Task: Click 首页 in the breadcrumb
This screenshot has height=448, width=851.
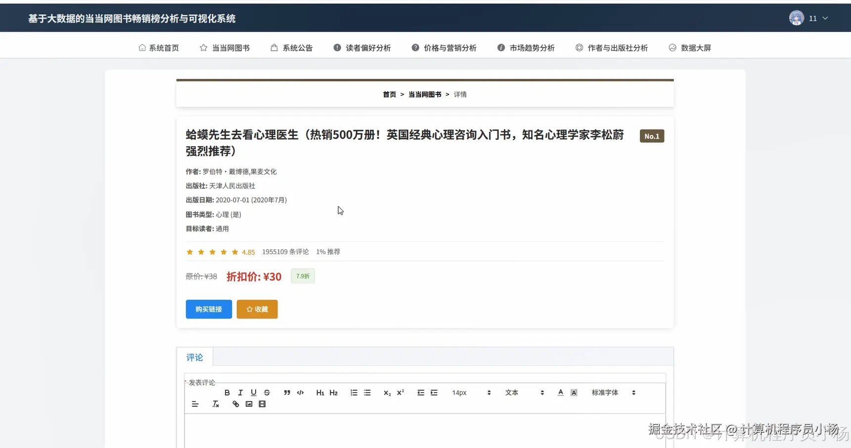Action: (x=390, y=94)
